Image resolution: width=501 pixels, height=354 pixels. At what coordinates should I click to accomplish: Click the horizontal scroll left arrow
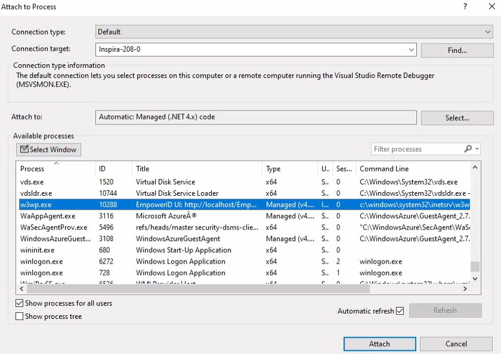[x=21, y=289]
